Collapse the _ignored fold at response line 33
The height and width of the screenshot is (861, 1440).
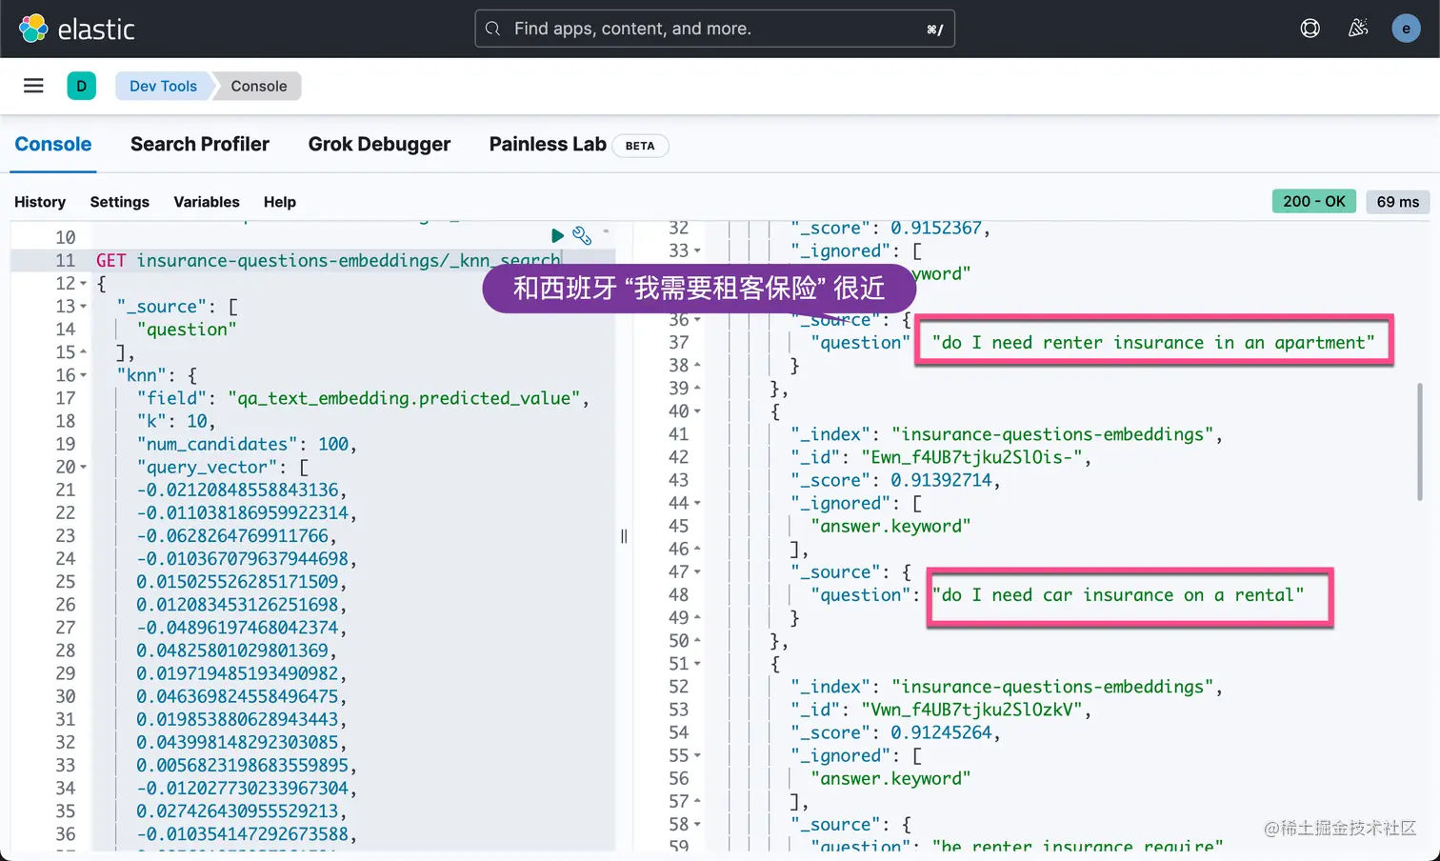(697, 250)
